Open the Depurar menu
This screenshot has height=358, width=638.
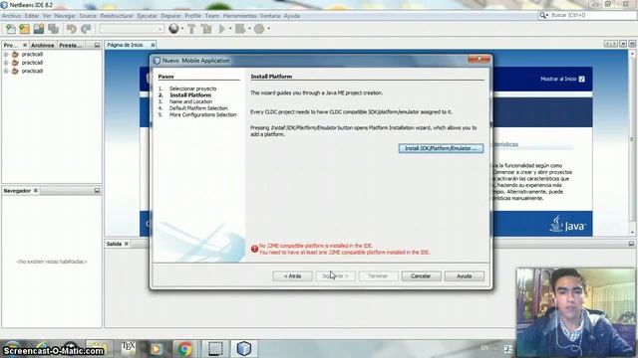[x=170, y=16]
